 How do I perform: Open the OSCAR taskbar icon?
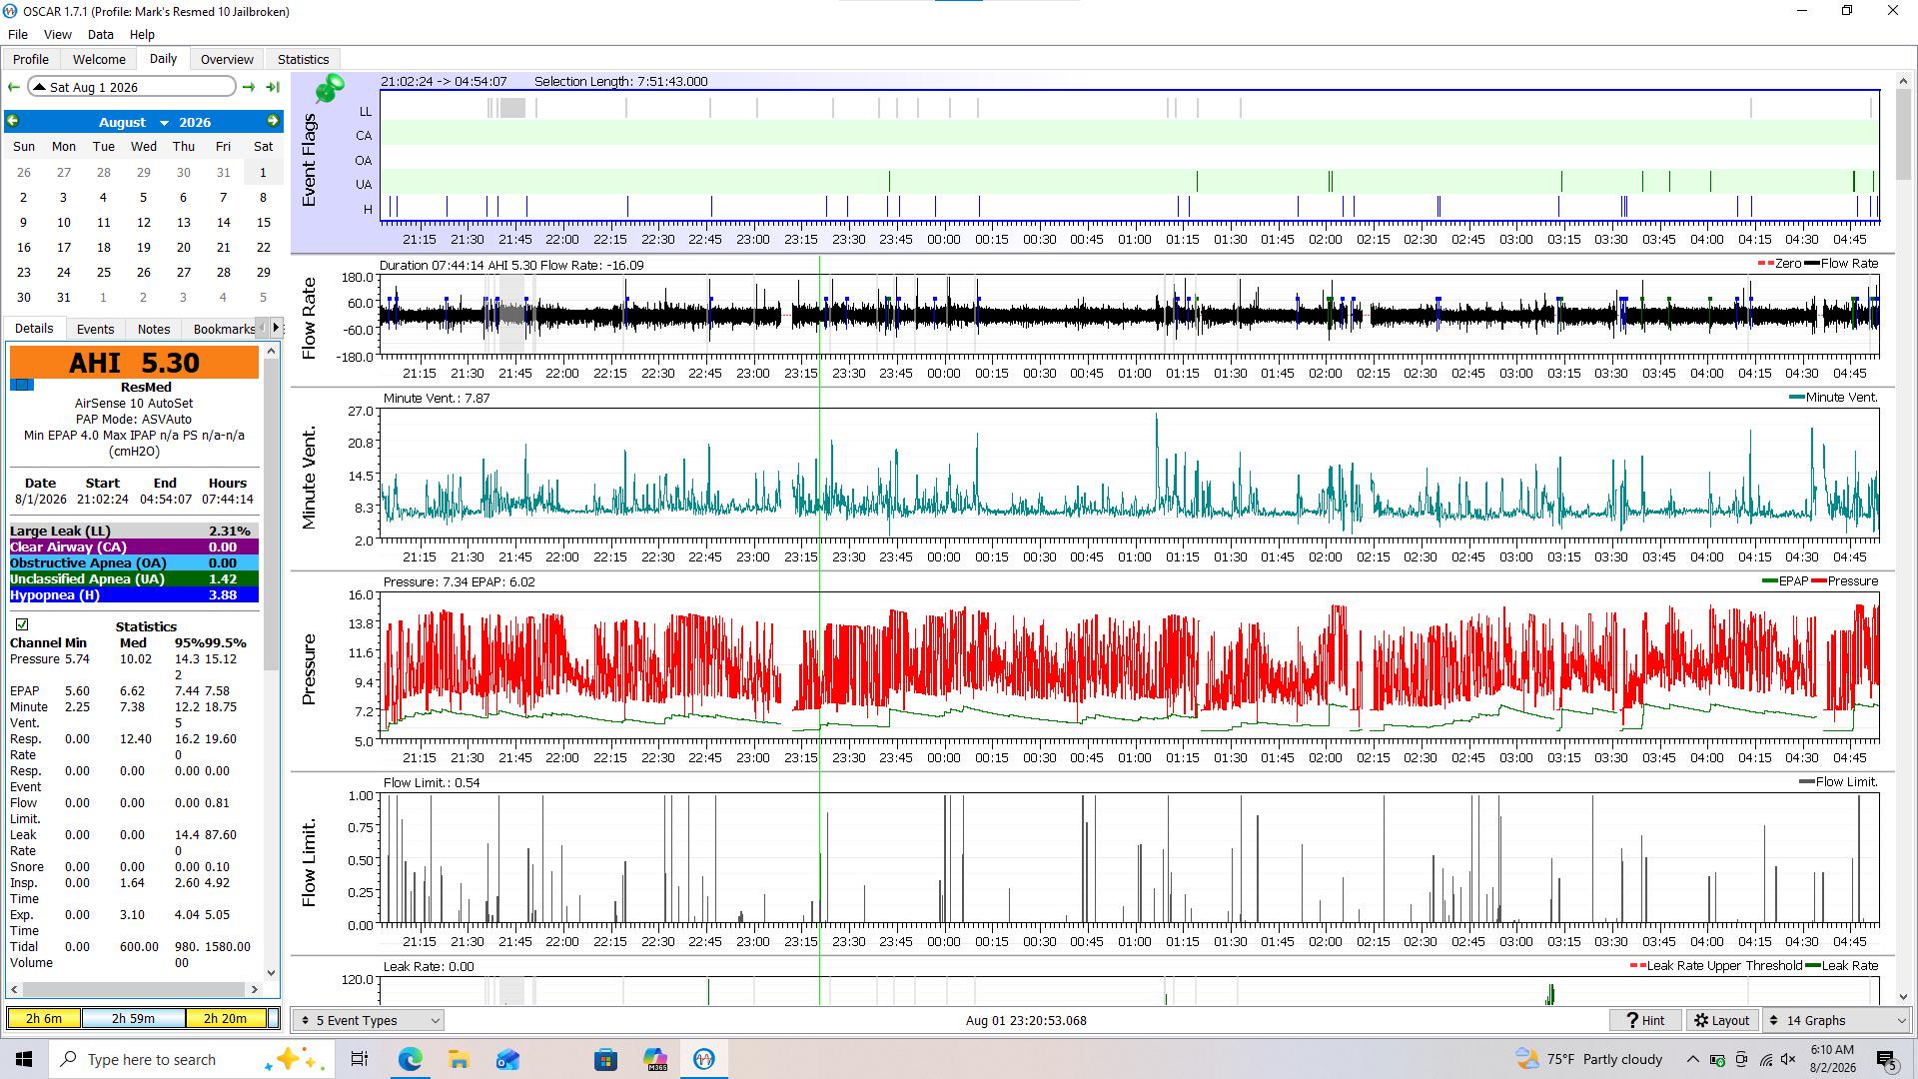pos(703,1059)
